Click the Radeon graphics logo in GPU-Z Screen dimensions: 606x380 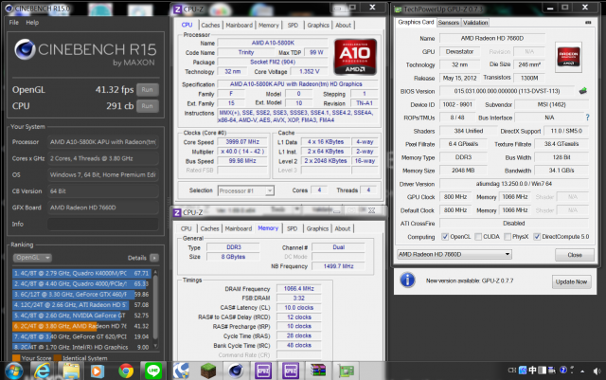tap(568, 57)
